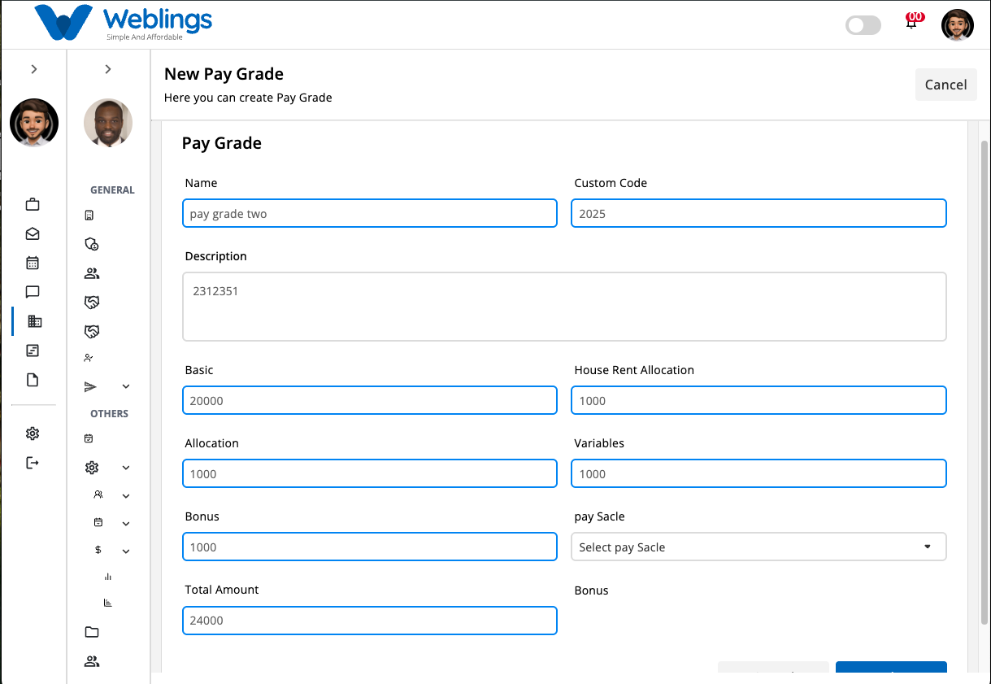Viewport: 991px width, 684px height.
Task: Click the logout arrow icon
Action: [33, 463]
